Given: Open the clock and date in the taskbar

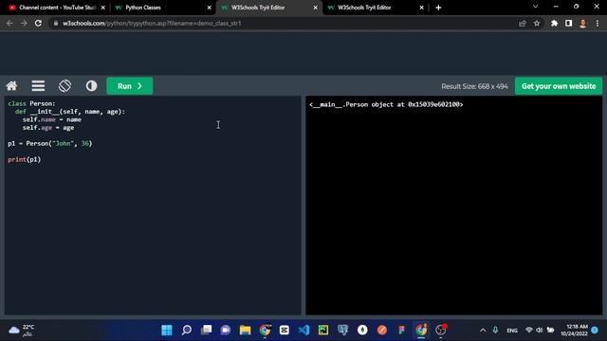Looking at the screenshot, I should click(575, 330).
